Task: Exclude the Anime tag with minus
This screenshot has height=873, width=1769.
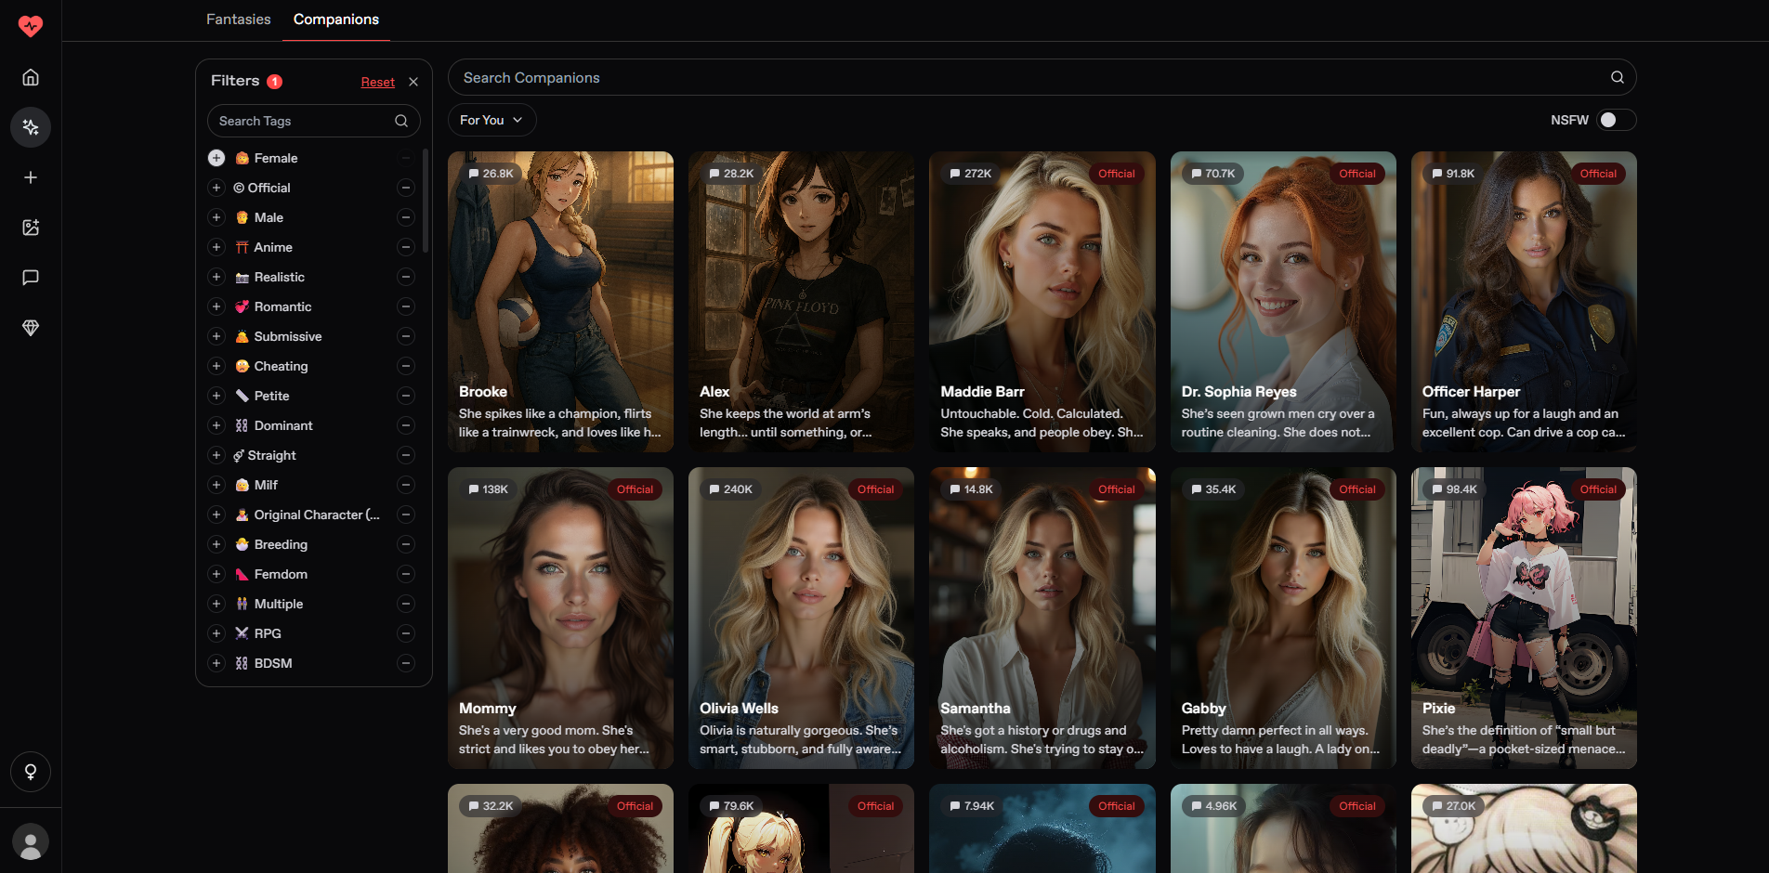Action: 406,247
